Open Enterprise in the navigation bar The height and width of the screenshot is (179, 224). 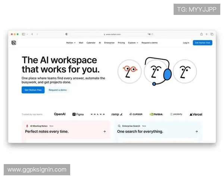[109, 43]
